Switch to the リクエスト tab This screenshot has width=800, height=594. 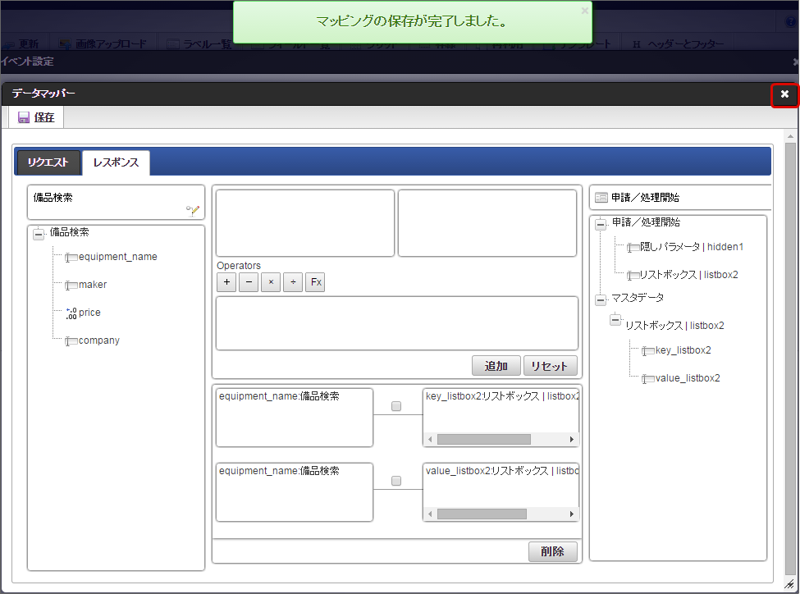48,162
